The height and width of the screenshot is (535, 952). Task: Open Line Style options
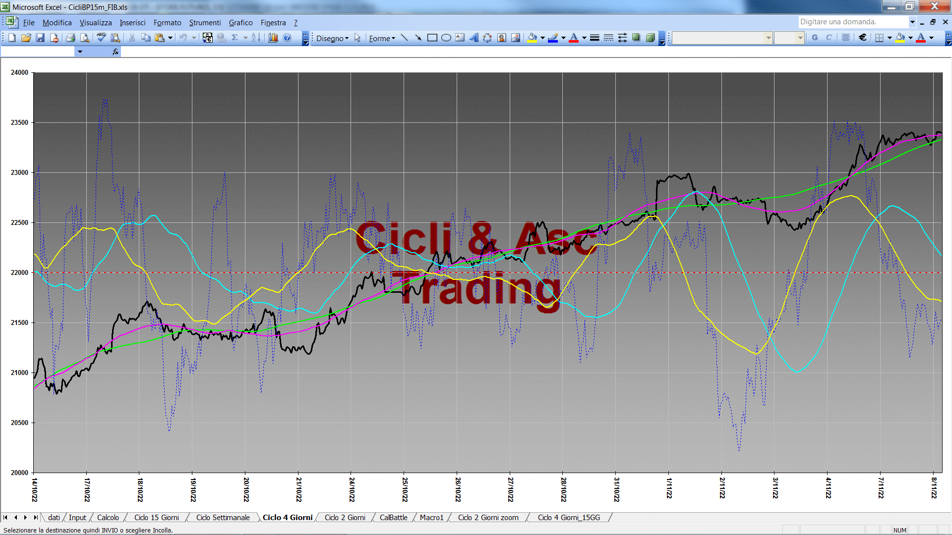pos(595,38)
